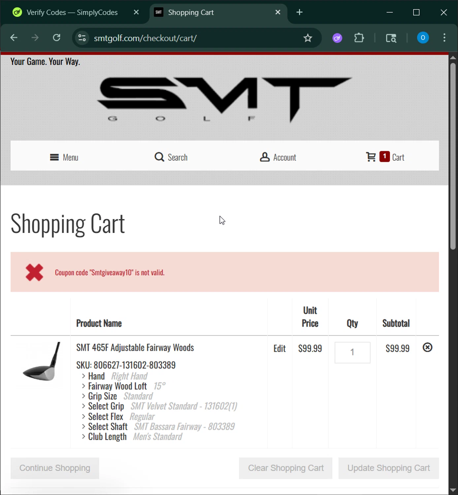Click the Update Shopping Cart button
Viewport: 458px width, 495px height.
coord(389,468)
